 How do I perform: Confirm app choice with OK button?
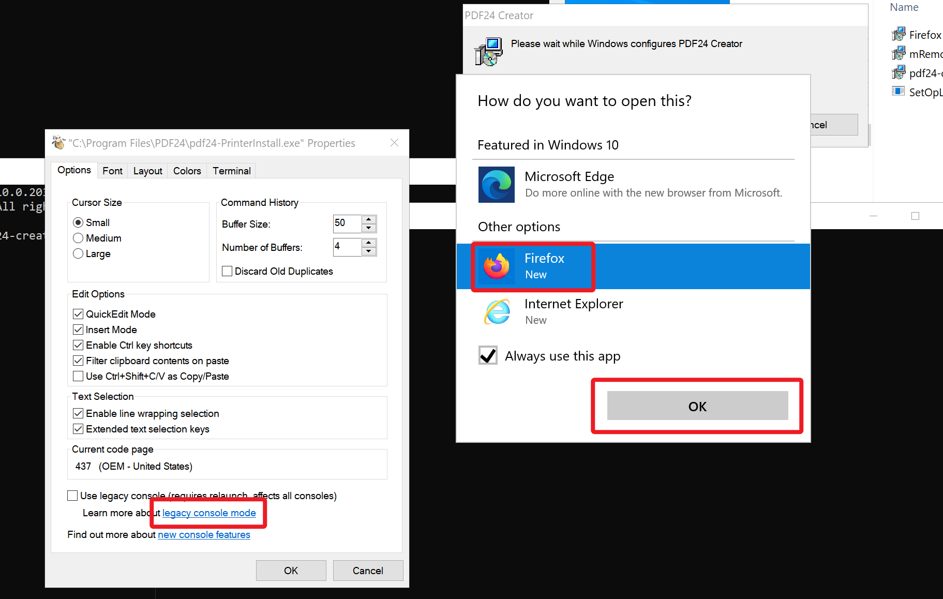tap(697, 406)
